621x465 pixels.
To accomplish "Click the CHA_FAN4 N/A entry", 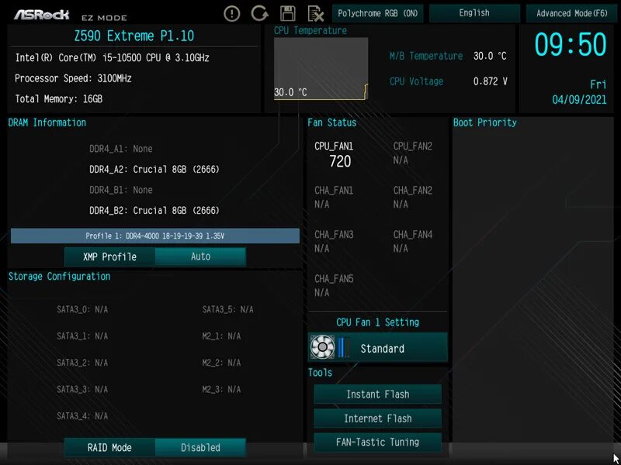I will 413,242.
